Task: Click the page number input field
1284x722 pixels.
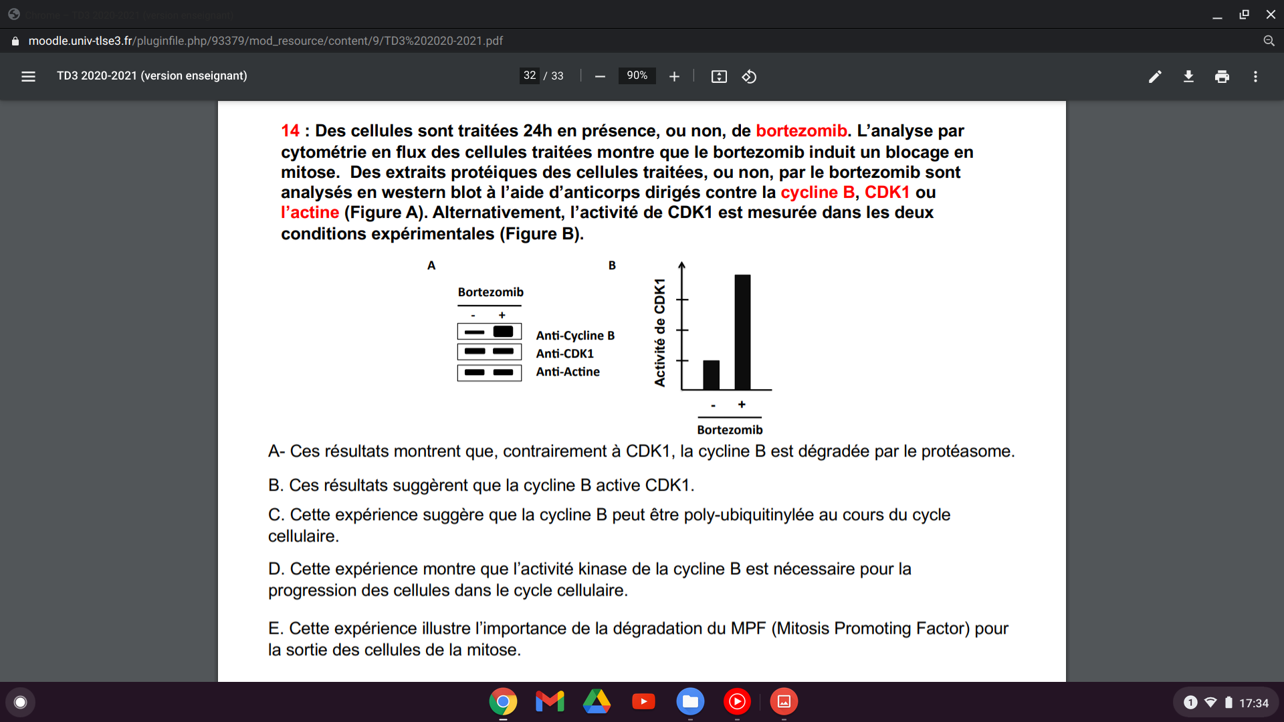Action: (530, 76)
